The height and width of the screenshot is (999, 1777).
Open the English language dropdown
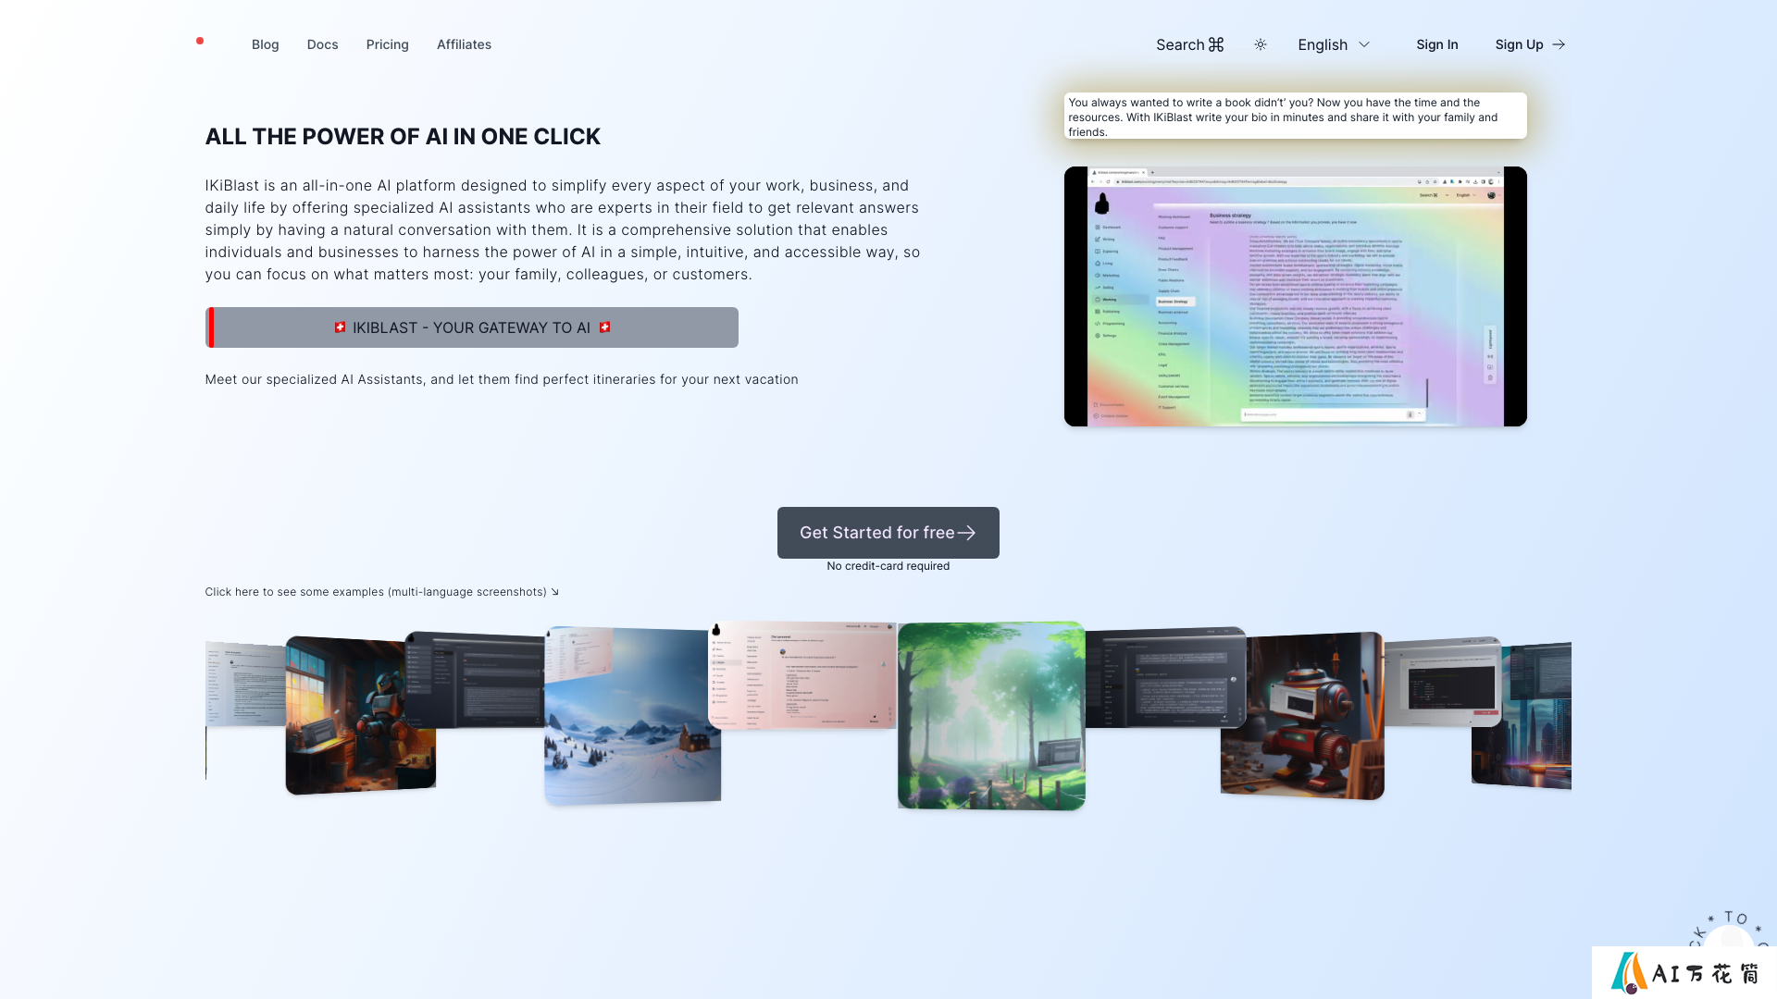coord(1334,44)
